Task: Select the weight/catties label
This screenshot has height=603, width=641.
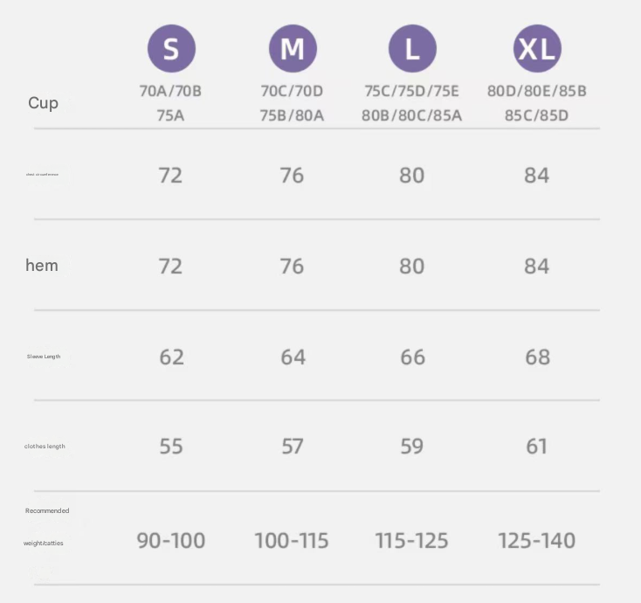Action: click(x=44, y=544)
